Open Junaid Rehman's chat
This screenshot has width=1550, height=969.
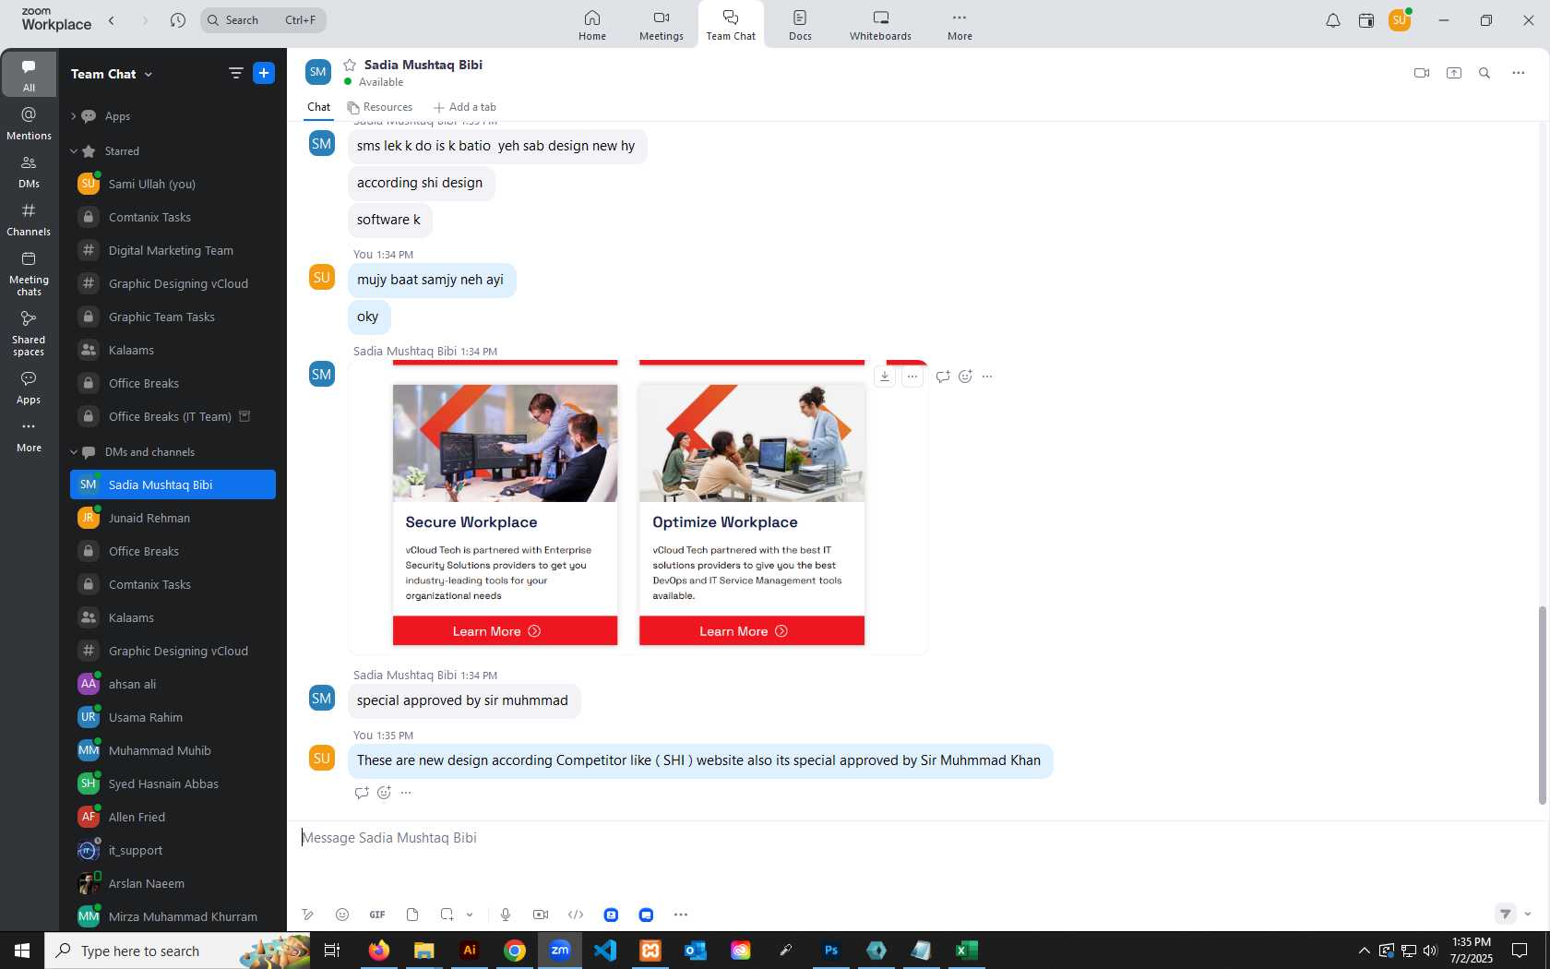(173, 518)
